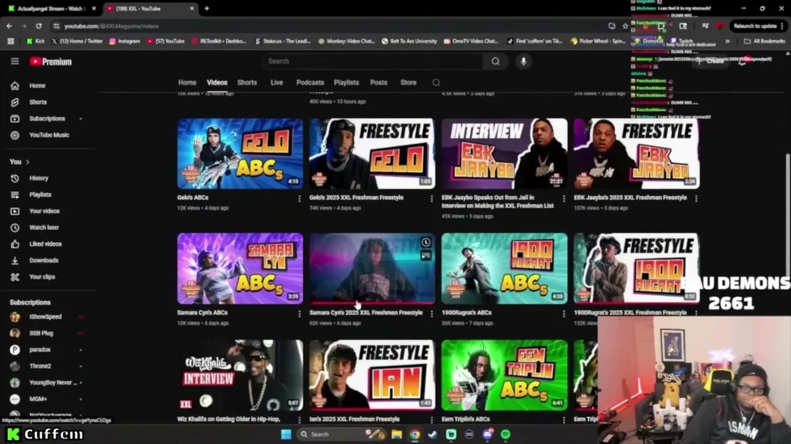Start voice search with the microphone

[523, 61]
